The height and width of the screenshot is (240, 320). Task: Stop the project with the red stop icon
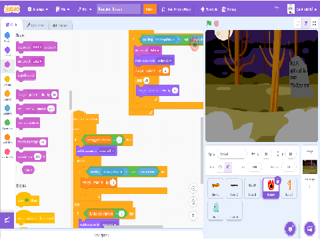217,23
